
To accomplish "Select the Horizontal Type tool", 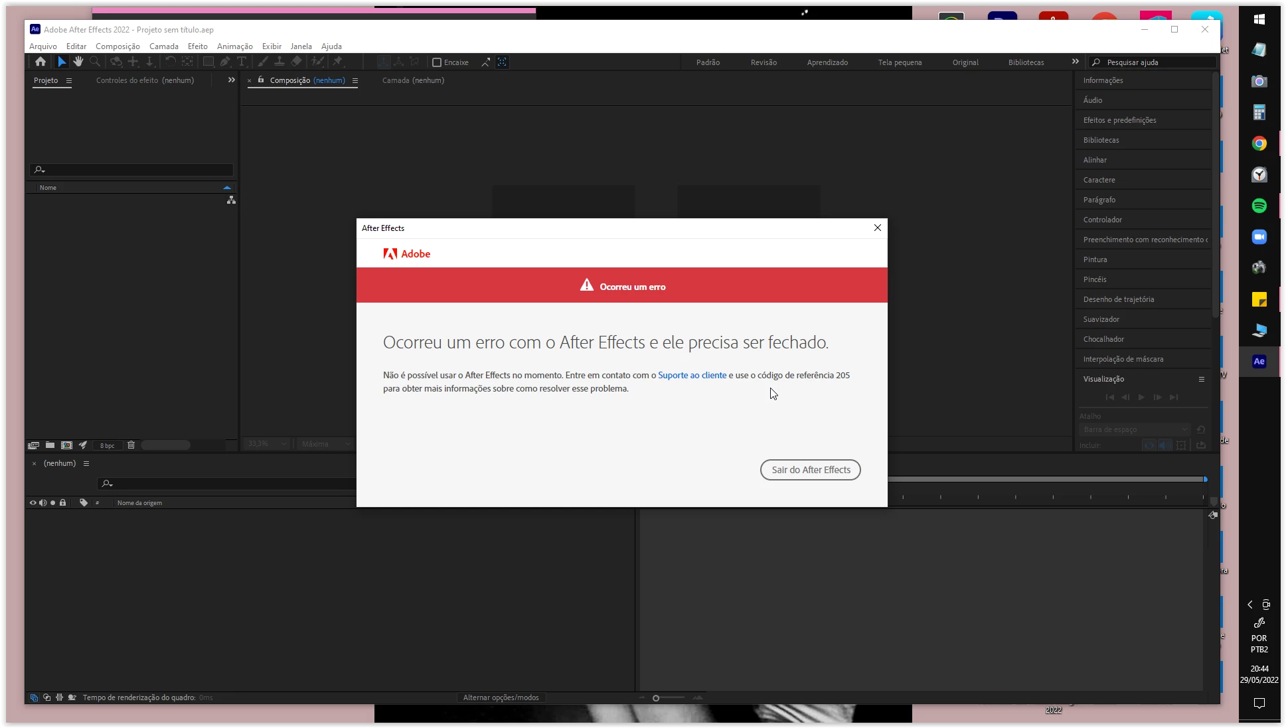I will (x=242, y=62).
